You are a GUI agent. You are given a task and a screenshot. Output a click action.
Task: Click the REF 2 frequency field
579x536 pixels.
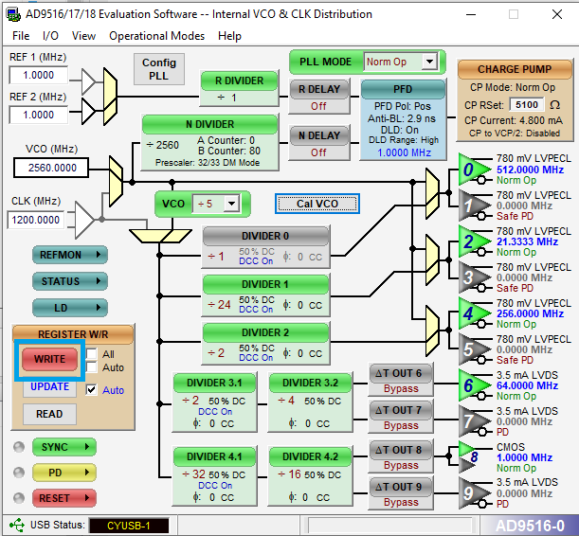(x=39, y=116)
